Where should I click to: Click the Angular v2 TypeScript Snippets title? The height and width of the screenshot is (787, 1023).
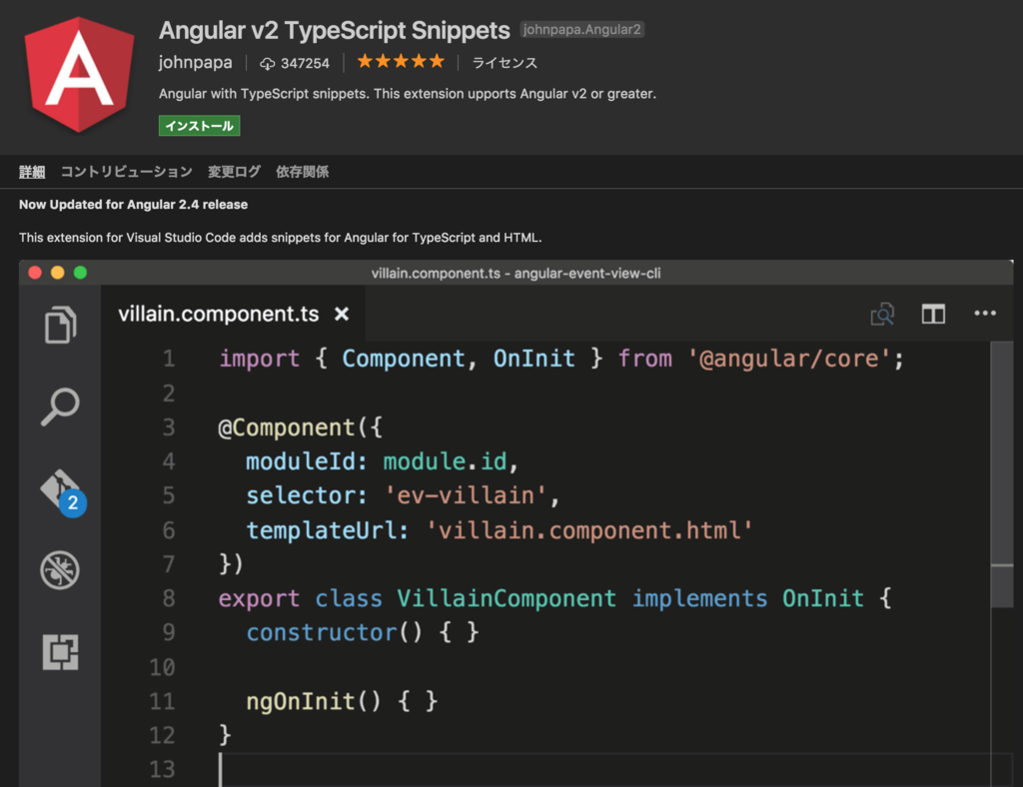334,31
